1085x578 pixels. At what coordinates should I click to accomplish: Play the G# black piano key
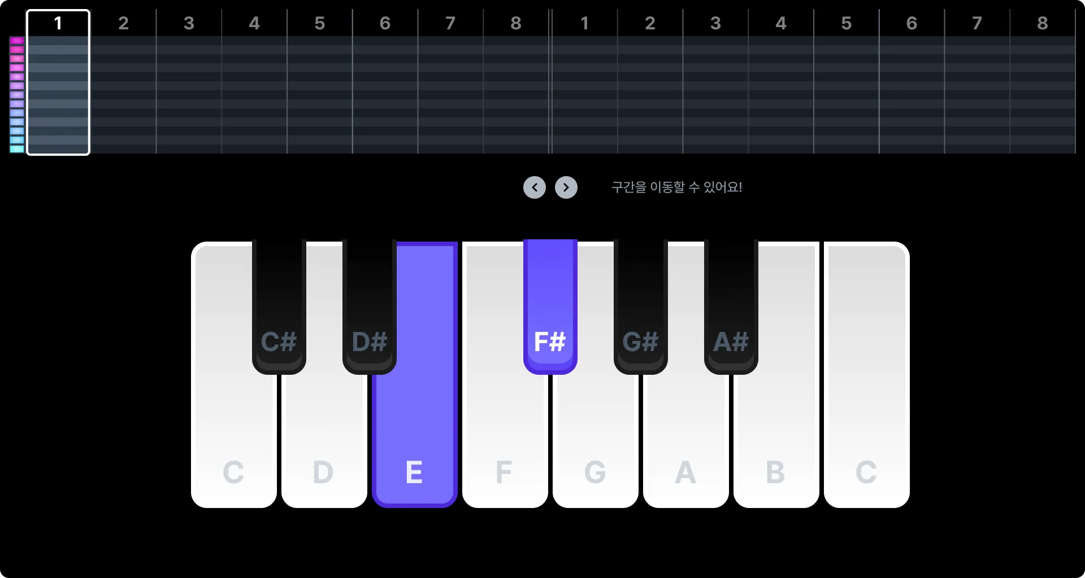[x=641, y=306]
